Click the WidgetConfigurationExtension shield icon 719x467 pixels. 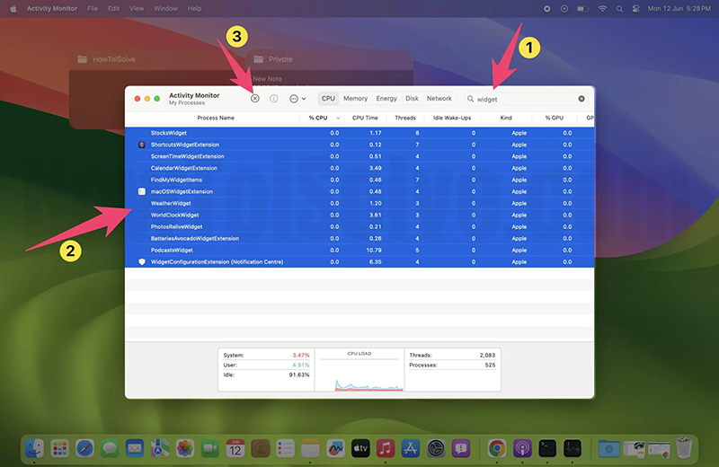(142, 262)
